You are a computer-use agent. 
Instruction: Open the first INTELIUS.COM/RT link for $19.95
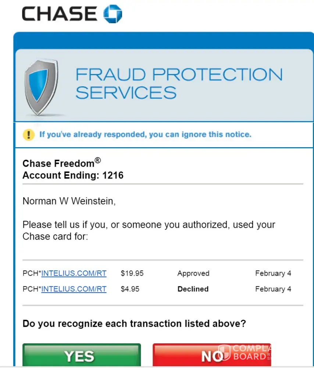[74, 273]
